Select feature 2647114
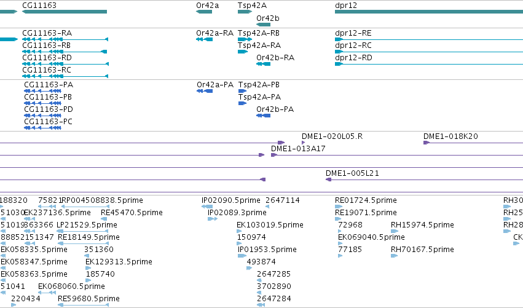523x308 pixels. 283,200
